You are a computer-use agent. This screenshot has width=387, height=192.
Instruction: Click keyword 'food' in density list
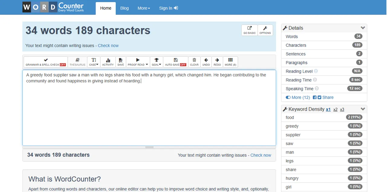(x=324, y=118)
